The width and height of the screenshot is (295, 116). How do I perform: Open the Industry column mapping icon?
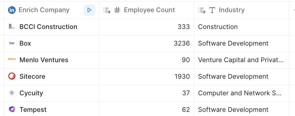coord(202,10)
